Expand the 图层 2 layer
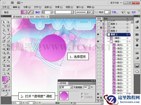The image size is (141, 105). pos(106,31)
